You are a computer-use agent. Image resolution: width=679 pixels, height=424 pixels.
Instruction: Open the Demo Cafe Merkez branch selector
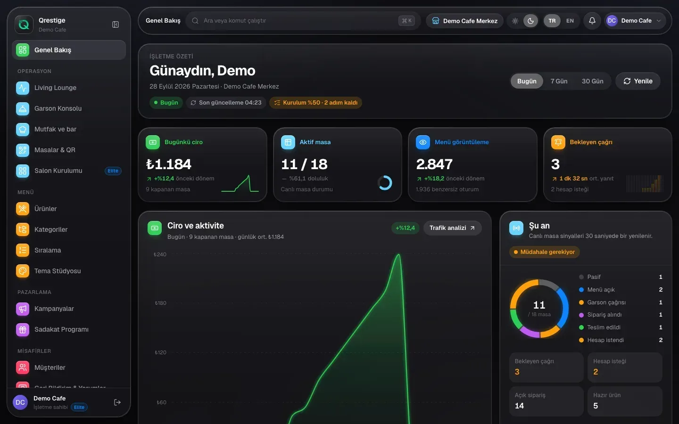(465, 21)
